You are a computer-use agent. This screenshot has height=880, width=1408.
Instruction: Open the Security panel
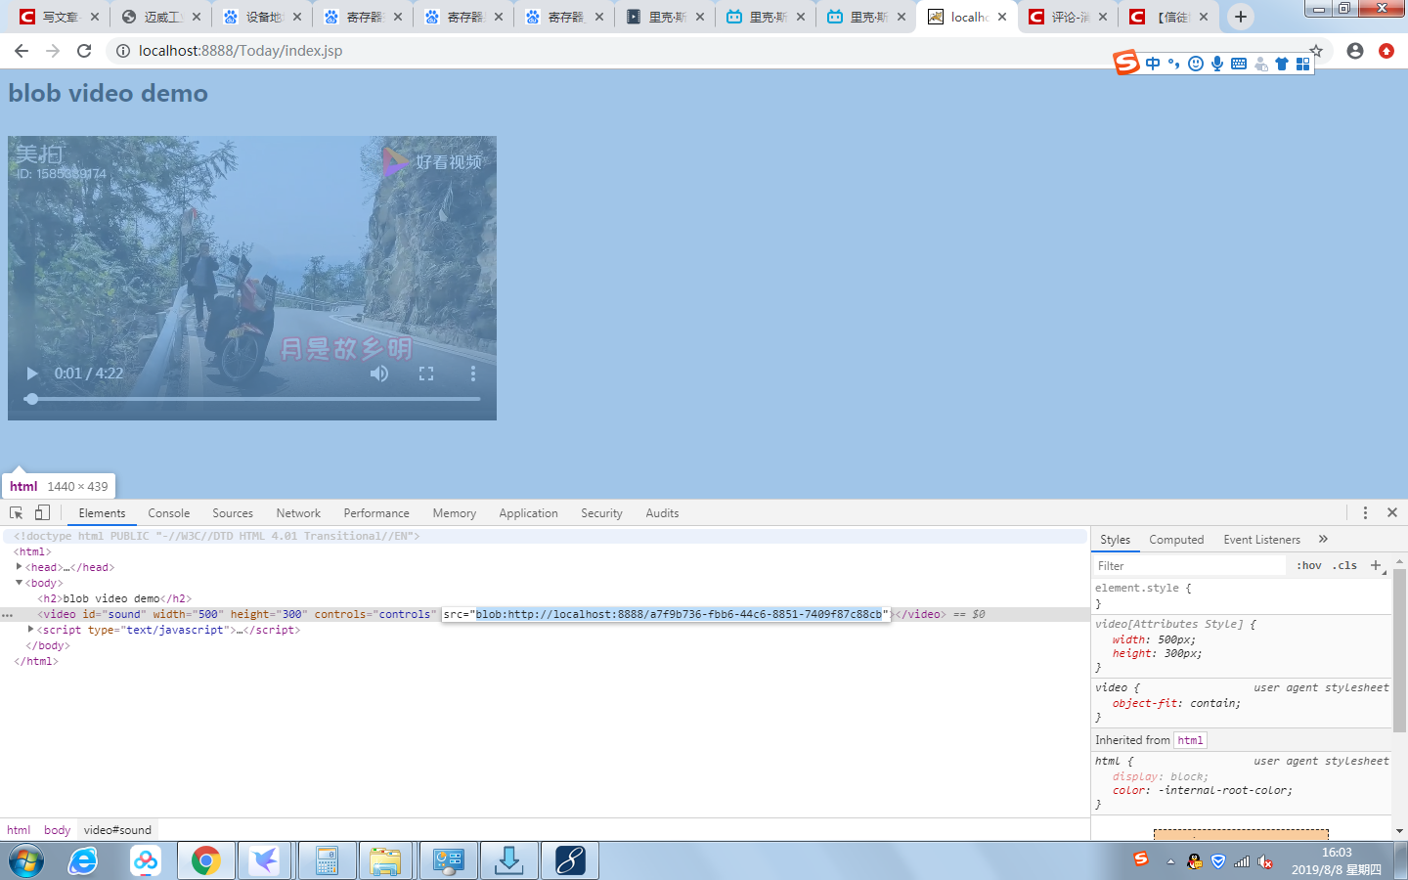pyautogui.click(x=601, y=513)
